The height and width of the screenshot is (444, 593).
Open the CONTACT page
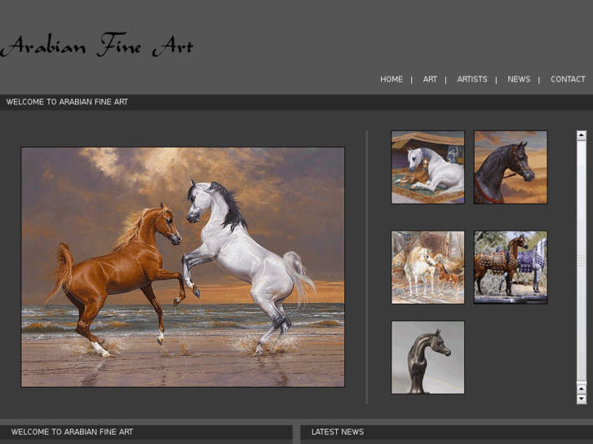[x=568, y=79]
